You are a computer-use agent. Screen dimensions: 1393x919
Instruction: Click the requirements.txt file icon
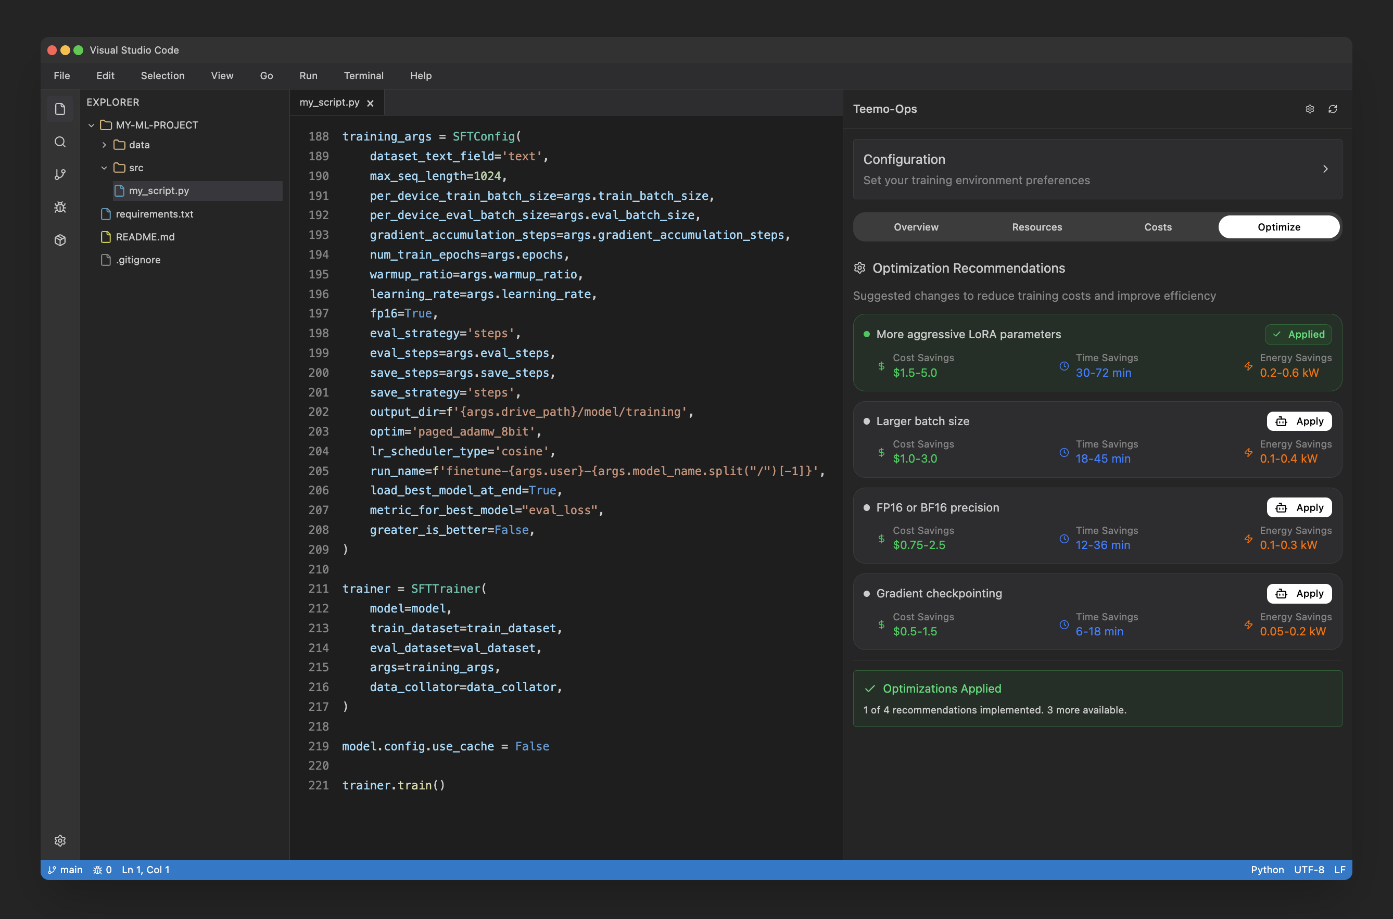(x=106, y=214)
